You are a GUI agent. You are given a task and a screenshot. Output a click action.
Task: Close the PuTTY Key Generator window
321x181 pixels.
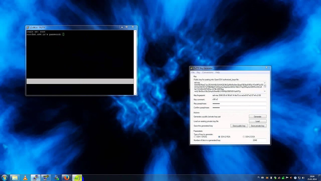(266, 67)
